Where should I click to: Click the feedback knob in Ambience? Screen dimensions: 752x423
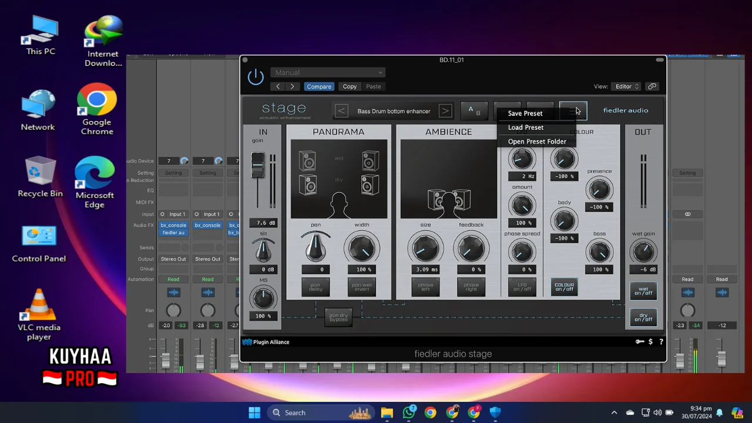[471, 248]
